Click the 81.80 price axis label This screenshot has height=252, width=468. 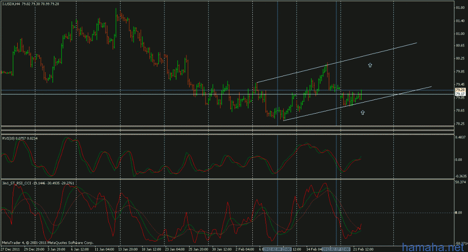point(460,8)
